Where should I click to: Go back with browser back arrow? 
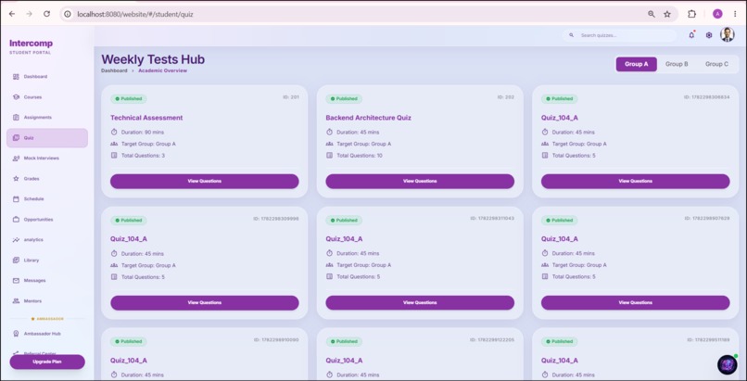[x=12, y=14]
